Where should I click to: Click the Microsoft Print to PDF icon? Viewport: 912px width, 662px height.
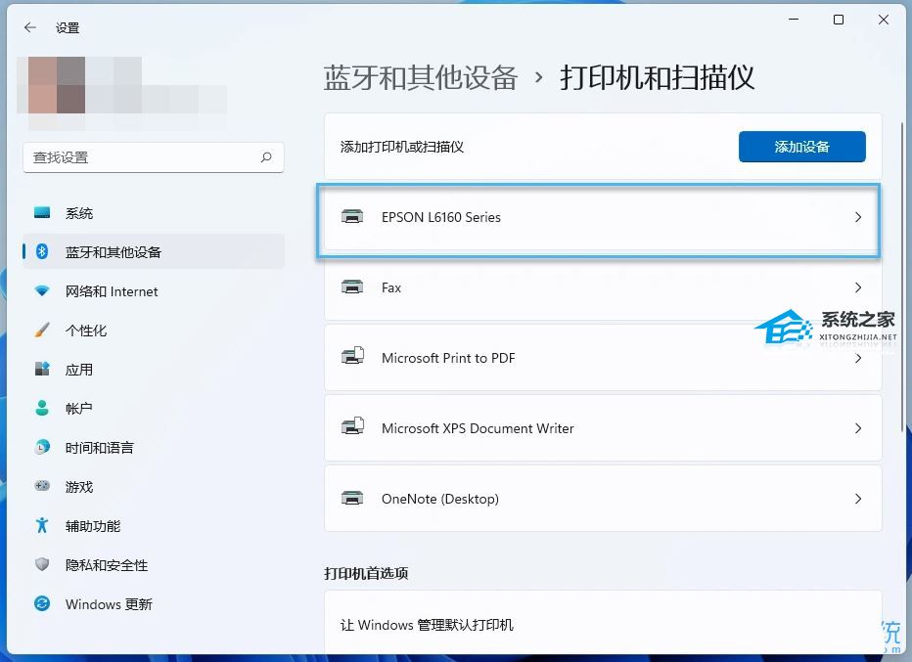pos(352,358)
